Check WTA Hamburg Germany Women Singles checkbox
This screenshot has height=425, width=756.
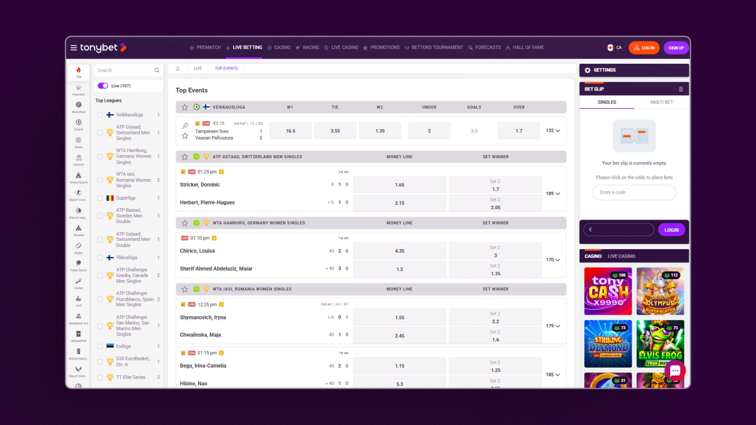(x=100, y=156)
